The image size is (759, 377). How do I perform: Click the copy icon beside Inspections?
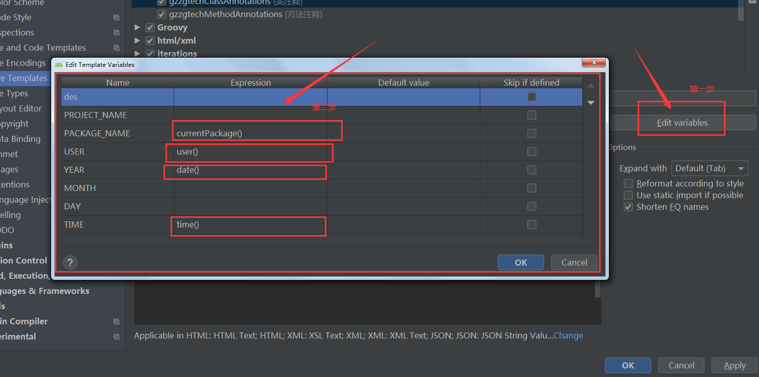pos(116,33)
